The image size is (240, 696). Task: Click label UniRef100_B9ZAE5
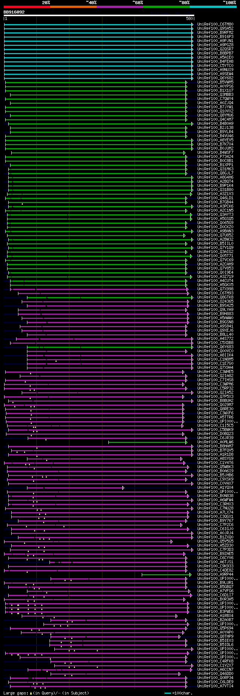215,554
